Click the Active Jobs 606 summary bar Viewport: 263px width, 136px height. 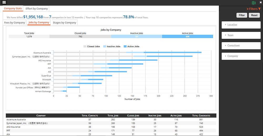tap(188, 36)
